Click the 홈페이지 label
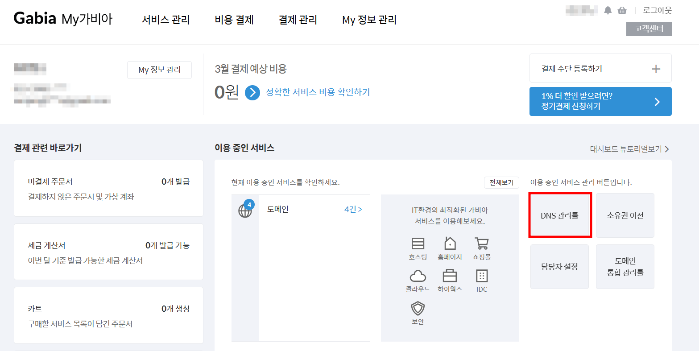The width and height of the screenshot is (699, 351). pos(450,257)
